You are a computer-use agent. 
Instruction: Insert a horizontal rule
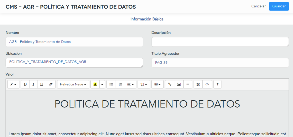(x=188, y=84)
